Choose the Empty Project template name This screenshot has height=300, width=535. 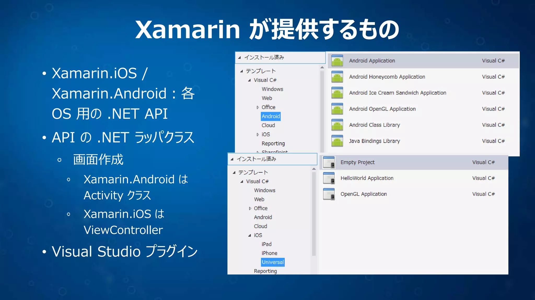pos(357,162)
